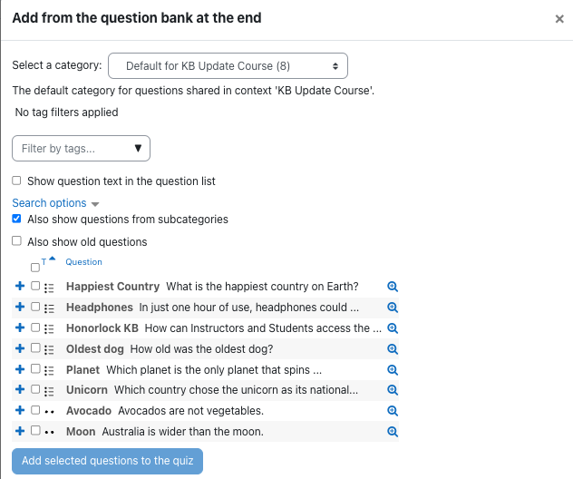The width and height of the screenshot is (573, 479).
Task: Click Add selected questions to the quiz
Action: click(107, 461)
